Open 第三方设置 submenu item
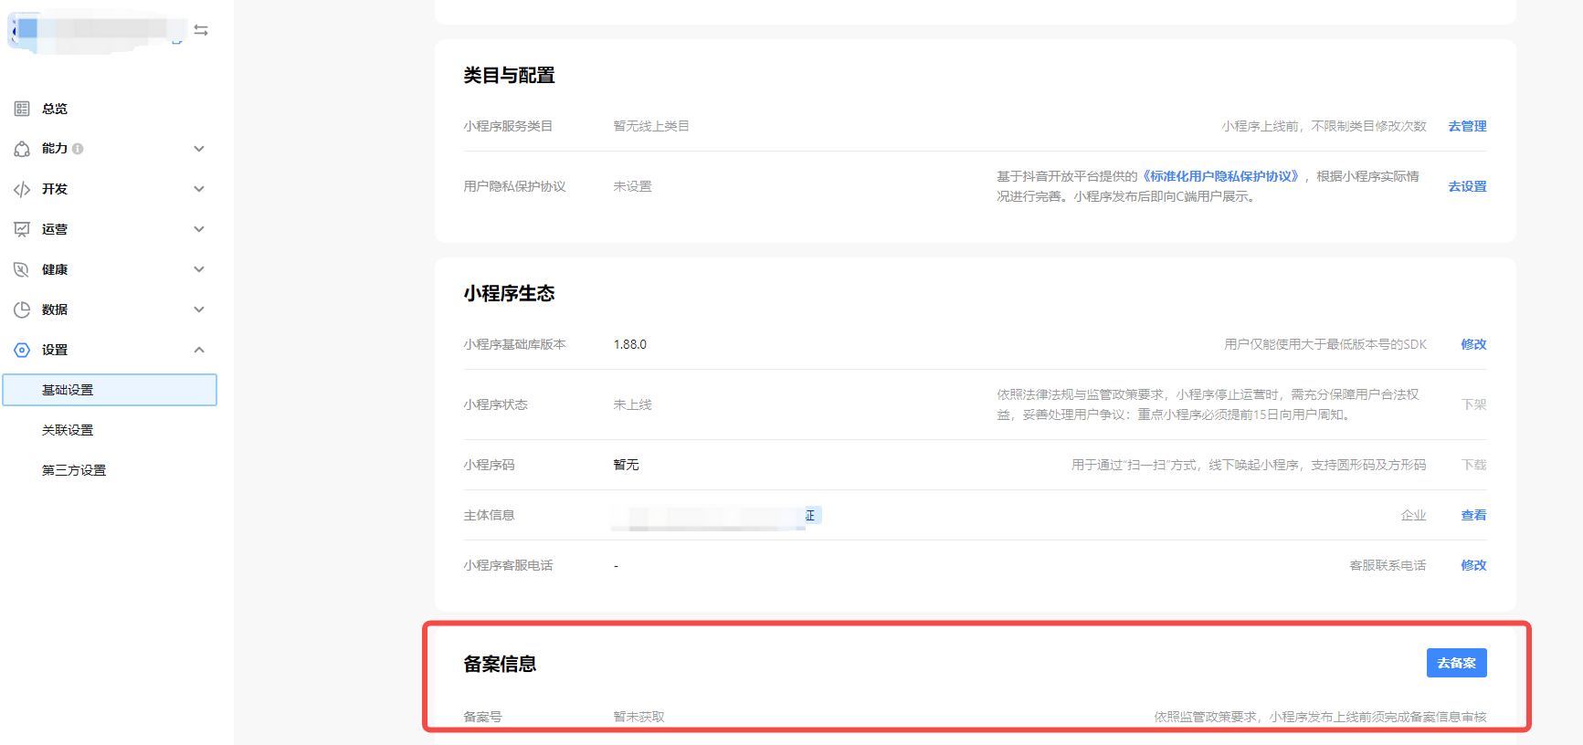 pyautogui.click(x=74, y=470)
